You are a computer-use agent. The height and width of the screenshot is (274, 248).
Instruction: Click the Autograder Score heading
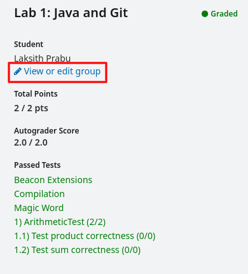coord(46,130)
